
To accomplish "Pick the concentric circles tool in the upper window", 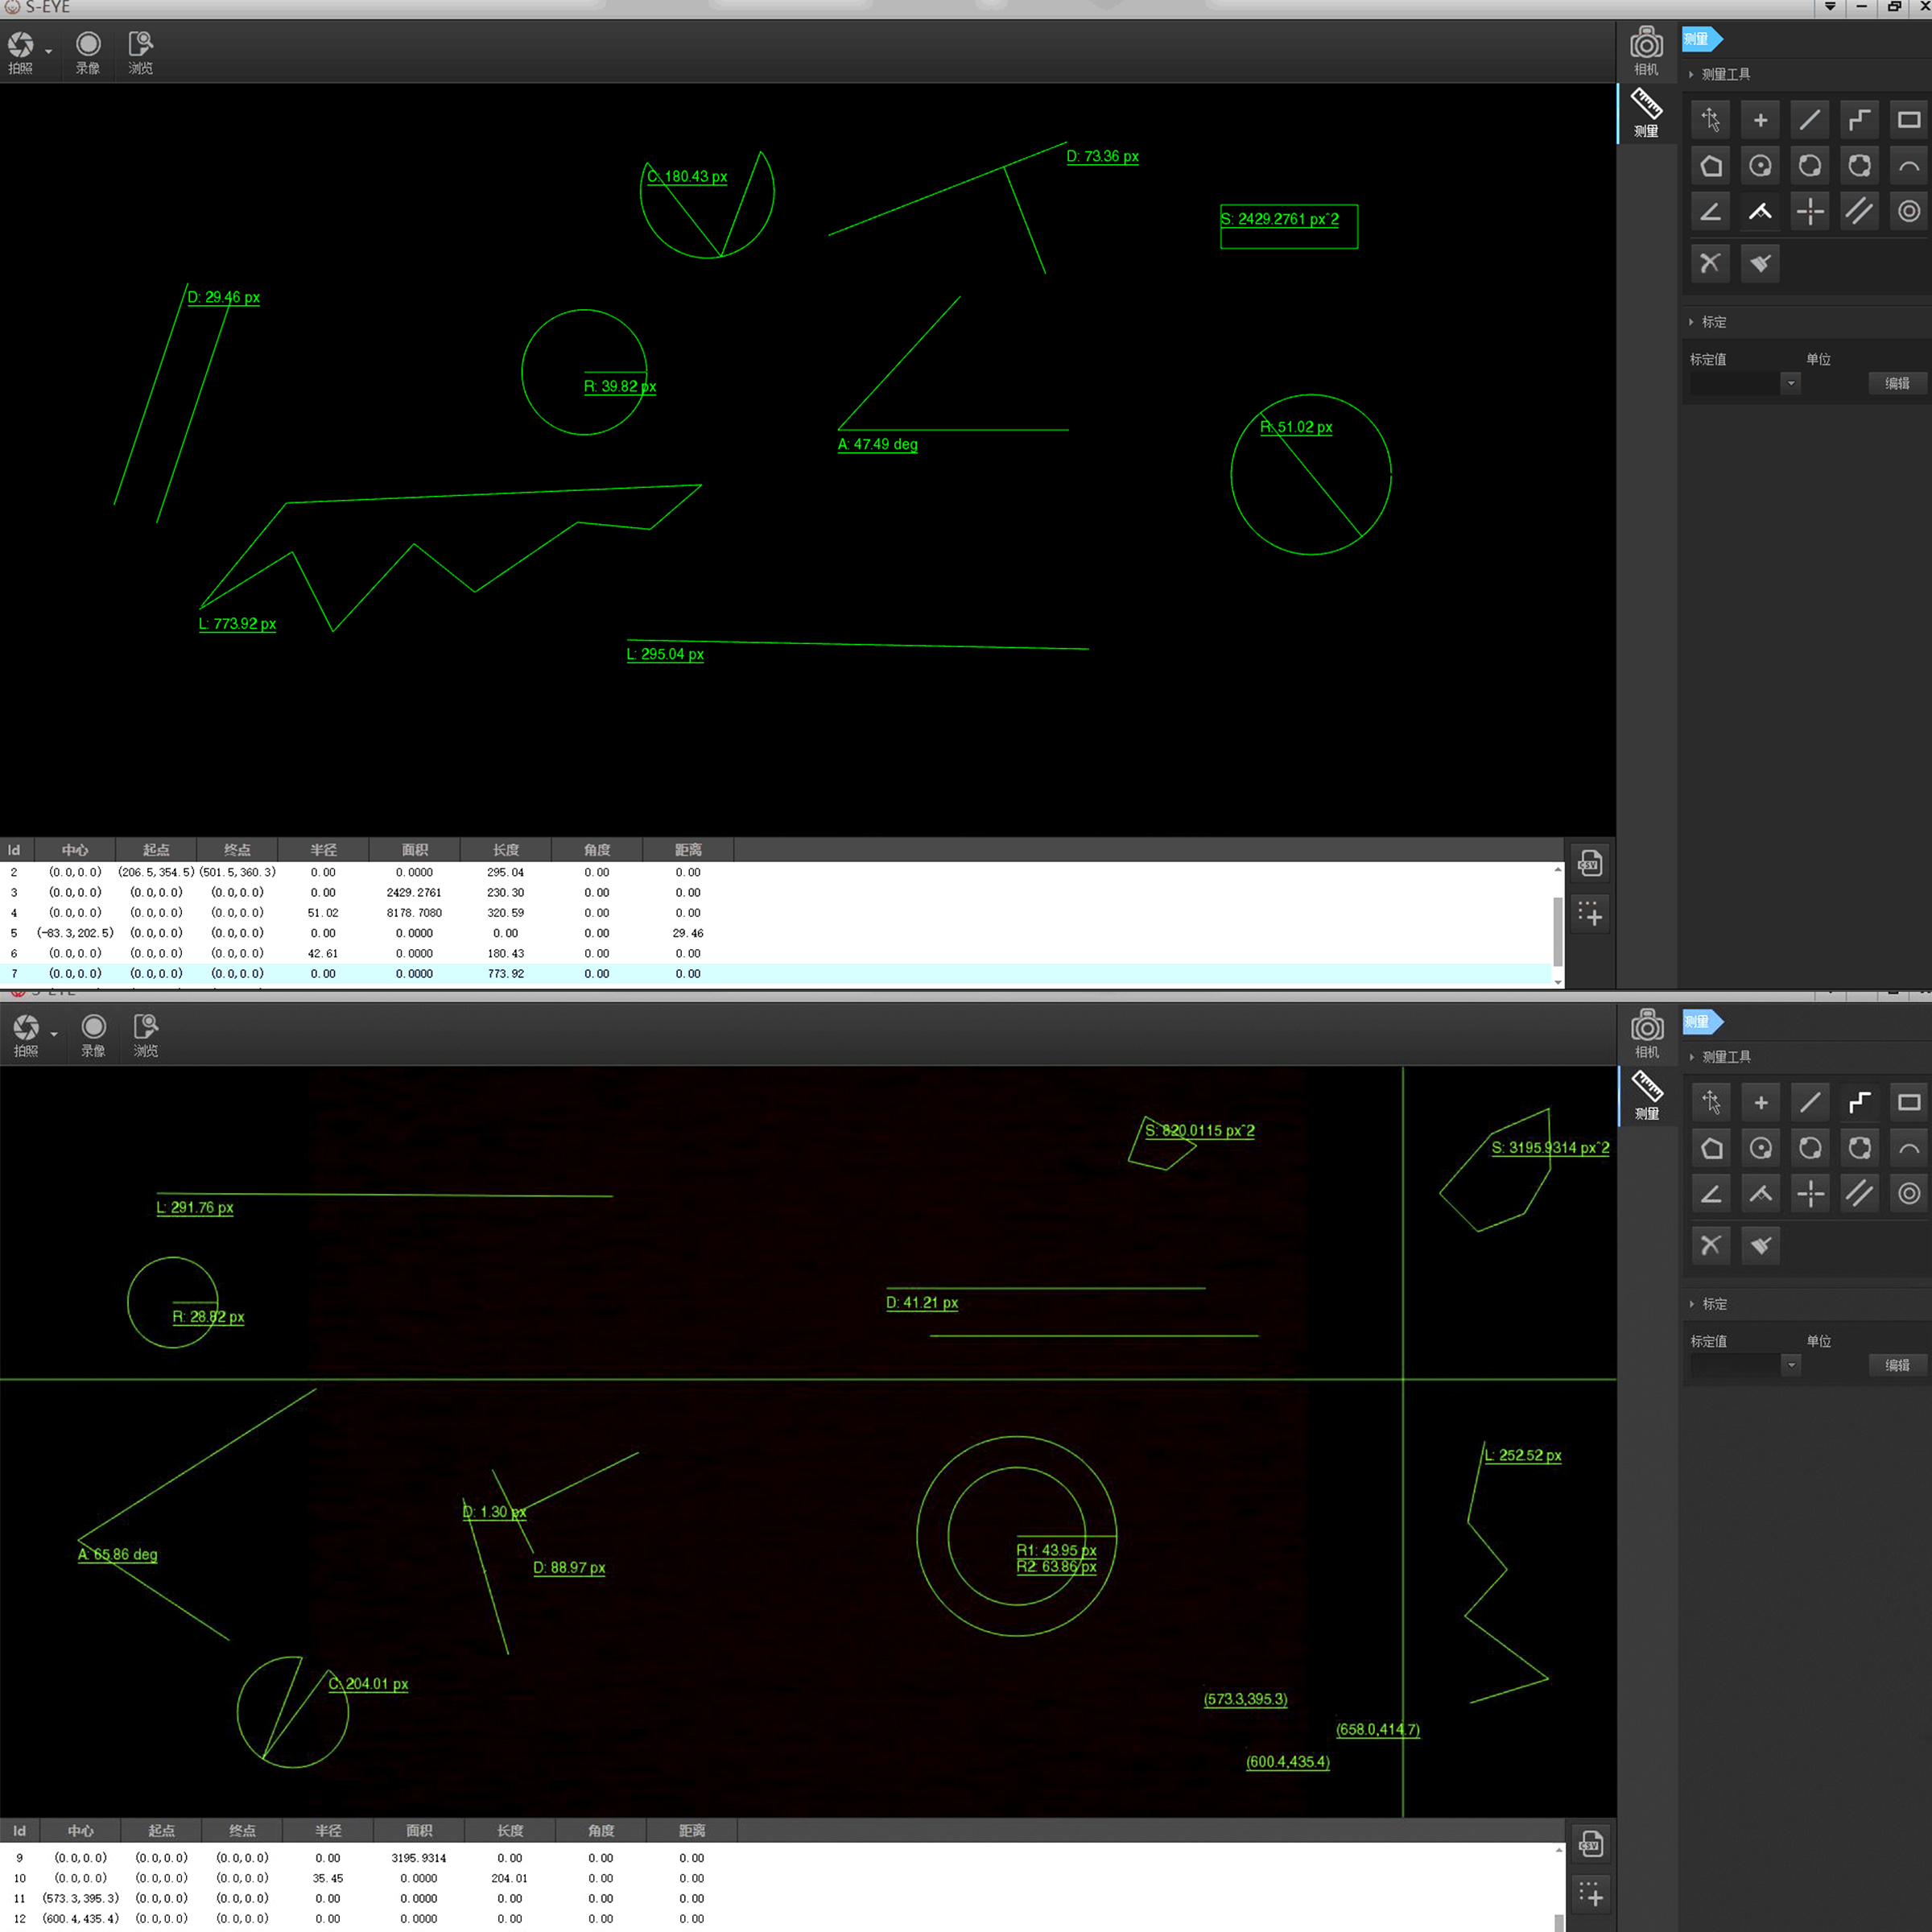I will [x=1908, y=212].
